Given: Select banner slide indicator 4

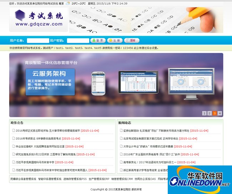Looking at the screenshot, I should pos(220,113).
